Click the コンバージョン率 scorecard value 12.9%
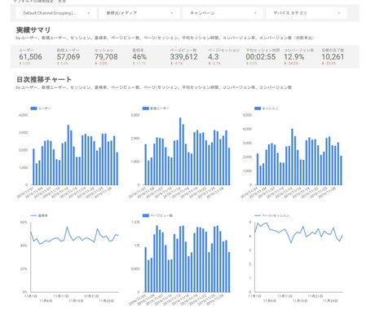This screenshot has width=375, height=310. [x=293, y=57]
